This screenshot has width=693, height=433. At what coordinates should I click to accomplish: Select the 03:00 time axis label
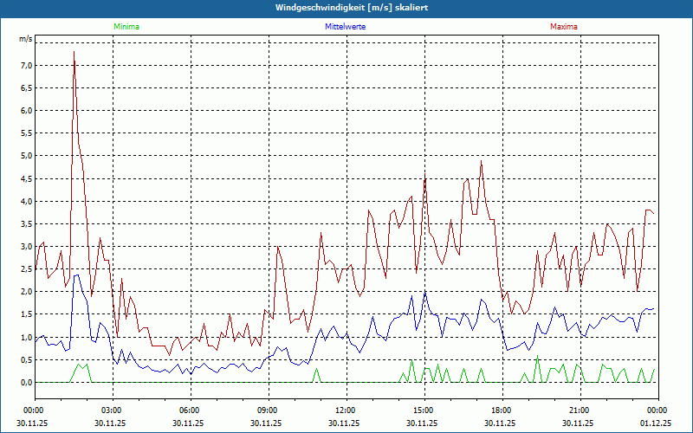pos(111,410)
